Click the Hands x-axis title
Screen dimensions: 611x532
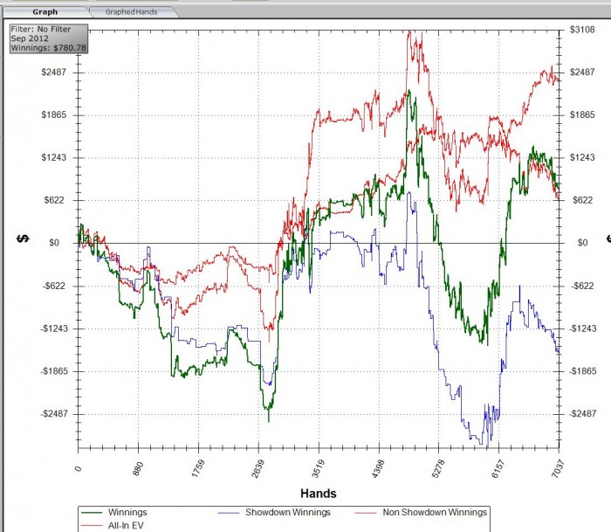[319, 494]
